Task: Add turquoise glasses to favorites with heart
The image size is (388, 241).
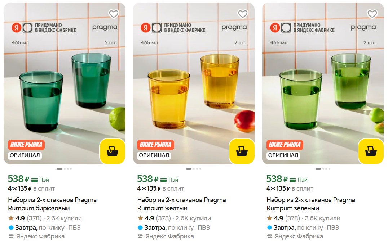Action: coord(114,14)
